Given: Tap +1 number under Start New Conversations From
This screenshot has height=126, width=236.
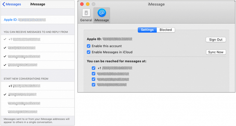Looking at the screenshot, I should pyautogui.click(x=38, y=86).
